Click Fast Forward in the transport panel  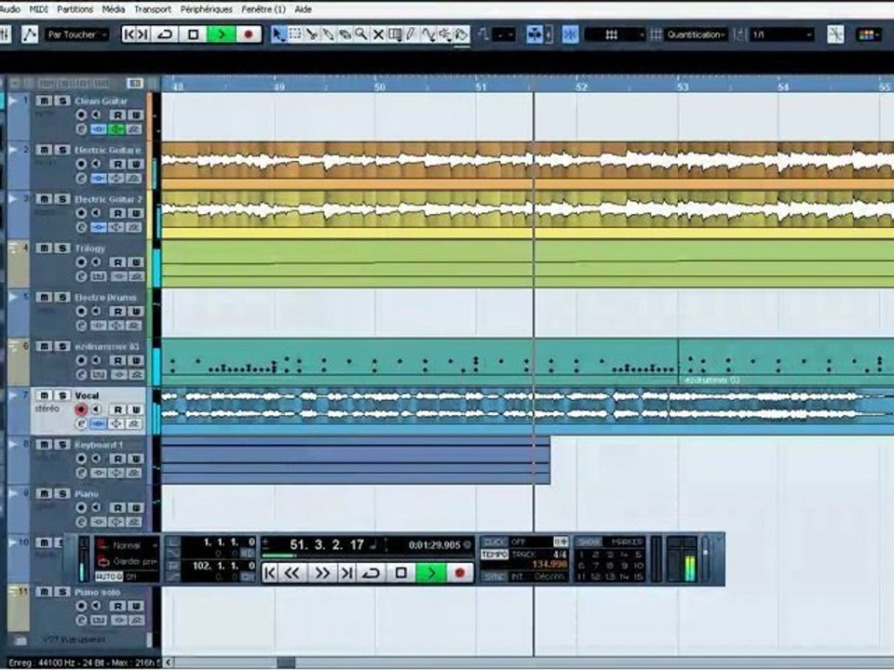click(x=322, y=572)
